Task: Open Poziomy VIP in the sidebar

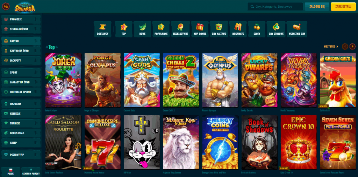Action: point(21,155)
